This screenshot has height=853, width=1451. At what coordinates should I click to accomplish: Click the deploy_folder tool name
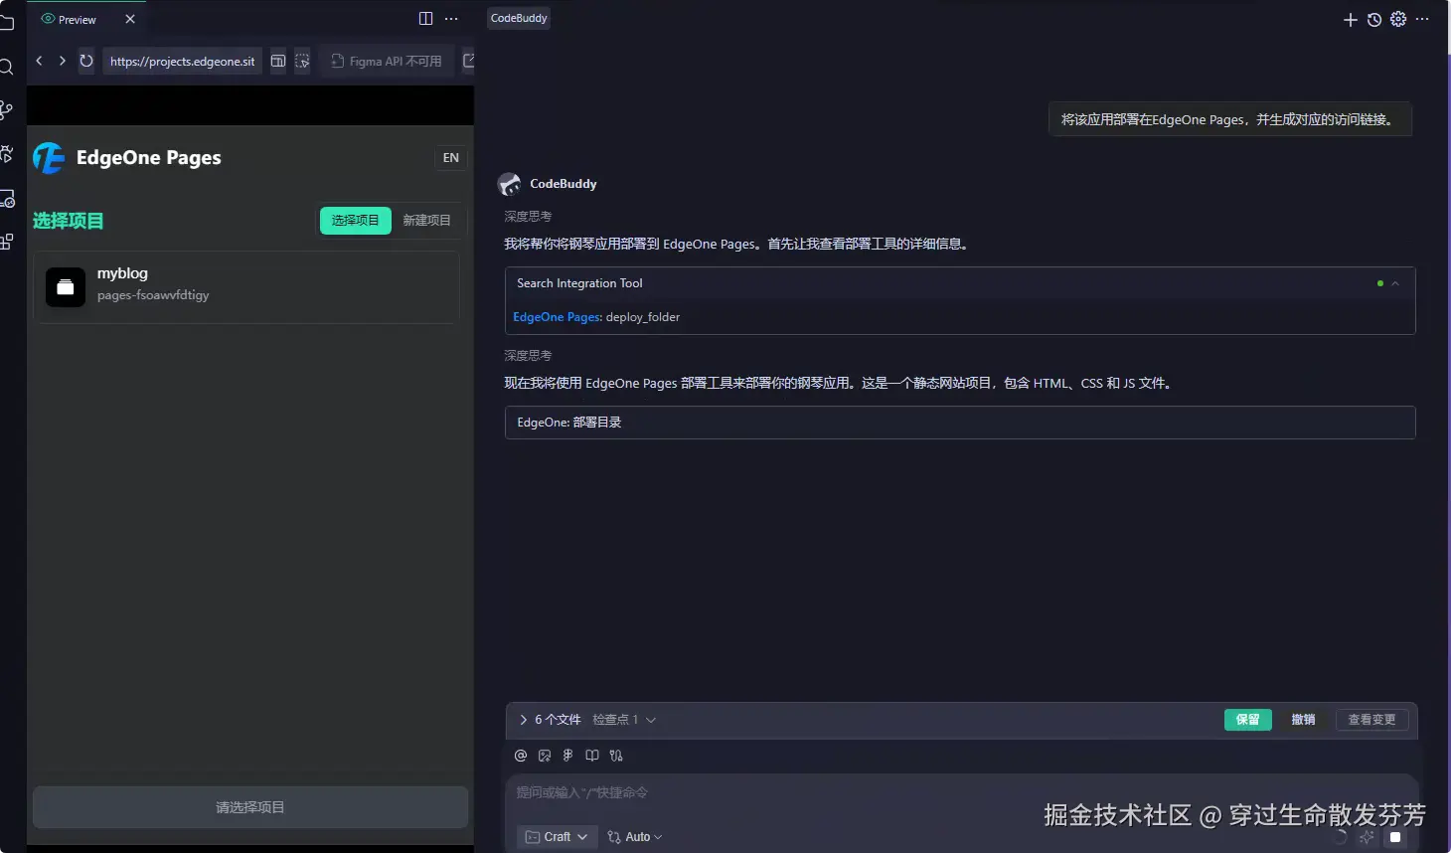tap(643, 317)
